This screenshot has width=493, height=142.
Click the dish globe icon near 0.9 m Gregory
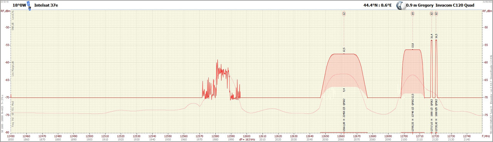point(401,5)
